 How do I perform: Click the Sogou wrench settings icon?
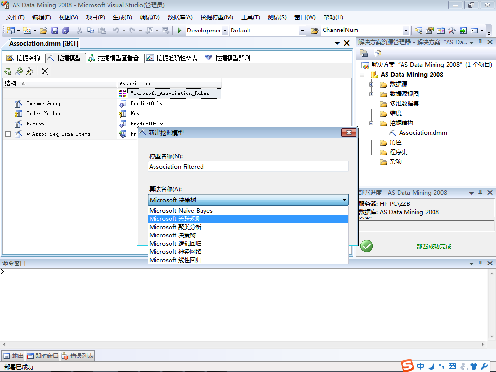[x=484, y=366]
